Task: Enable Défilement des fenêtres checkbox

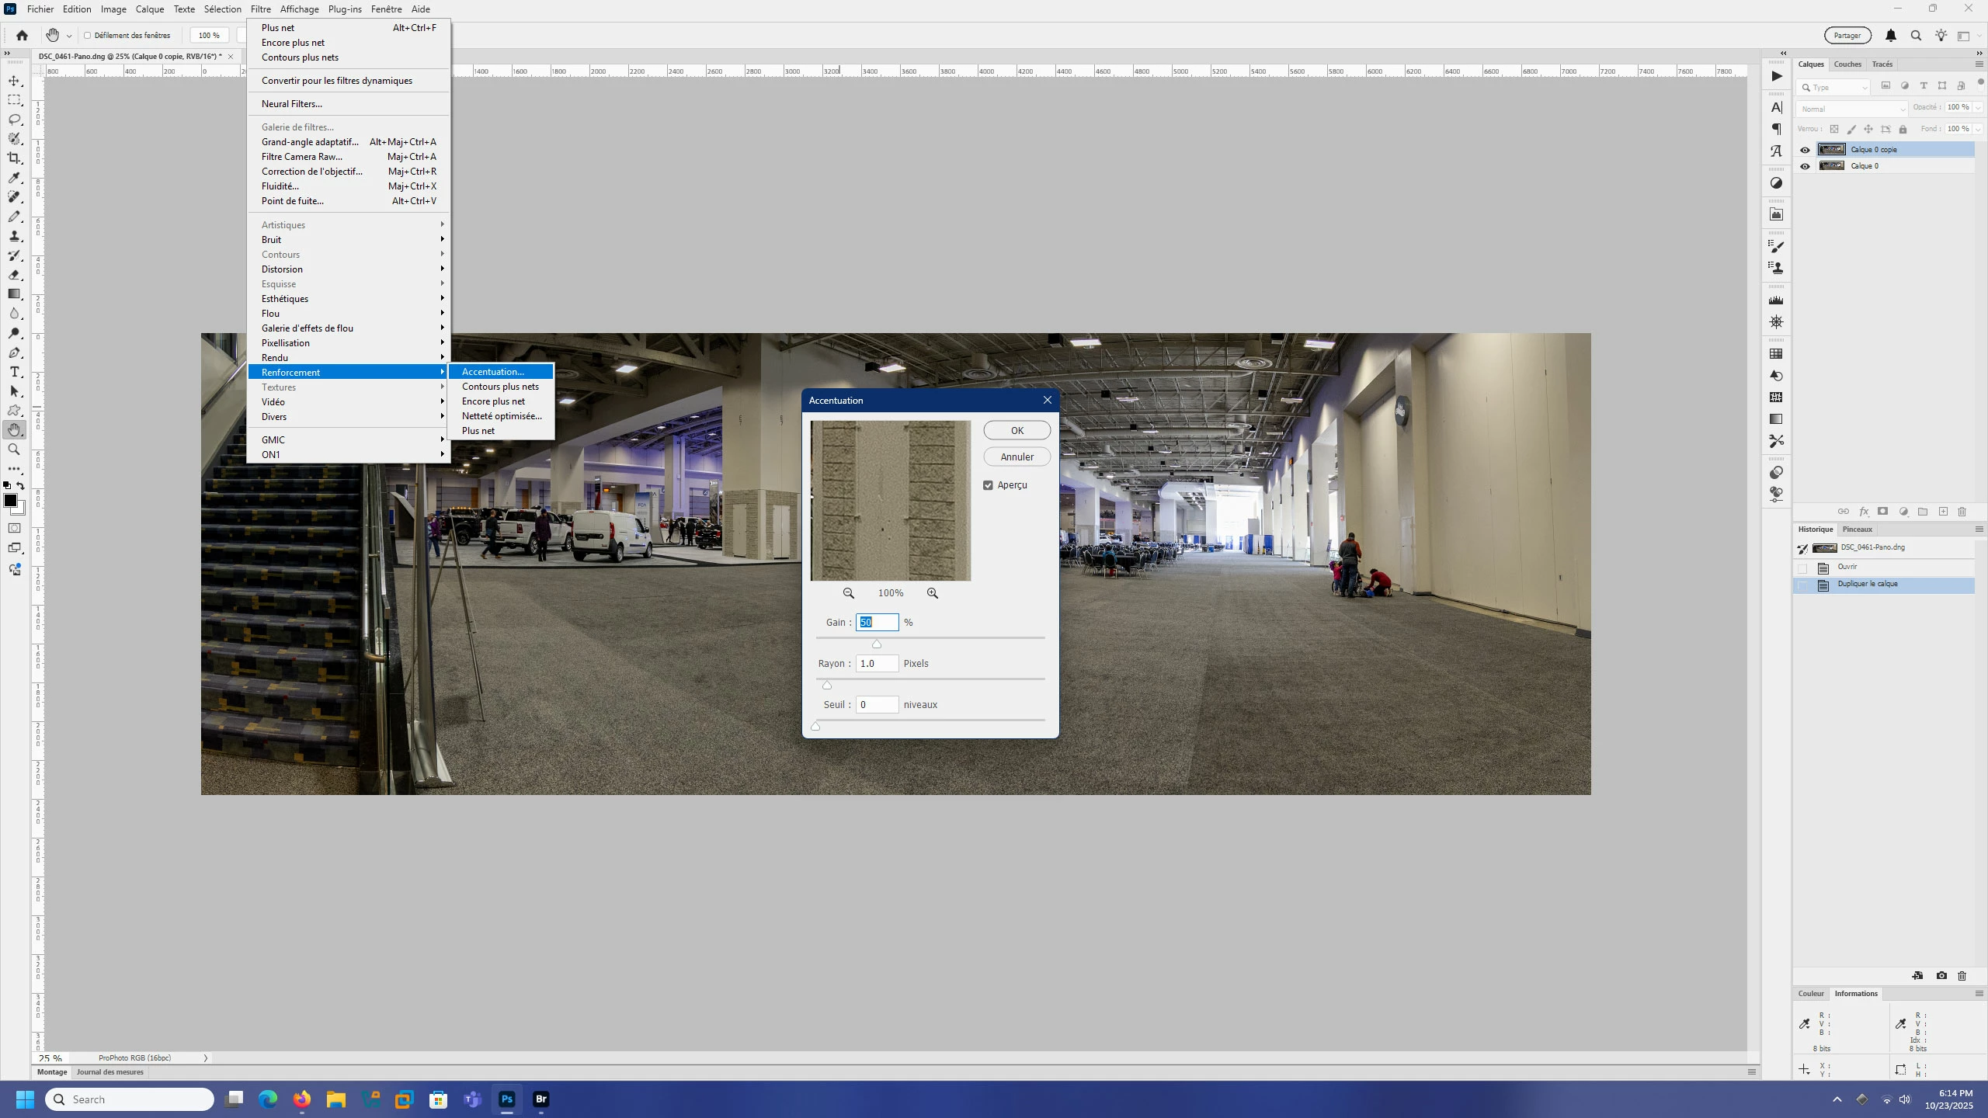Action: click(88, 35)
